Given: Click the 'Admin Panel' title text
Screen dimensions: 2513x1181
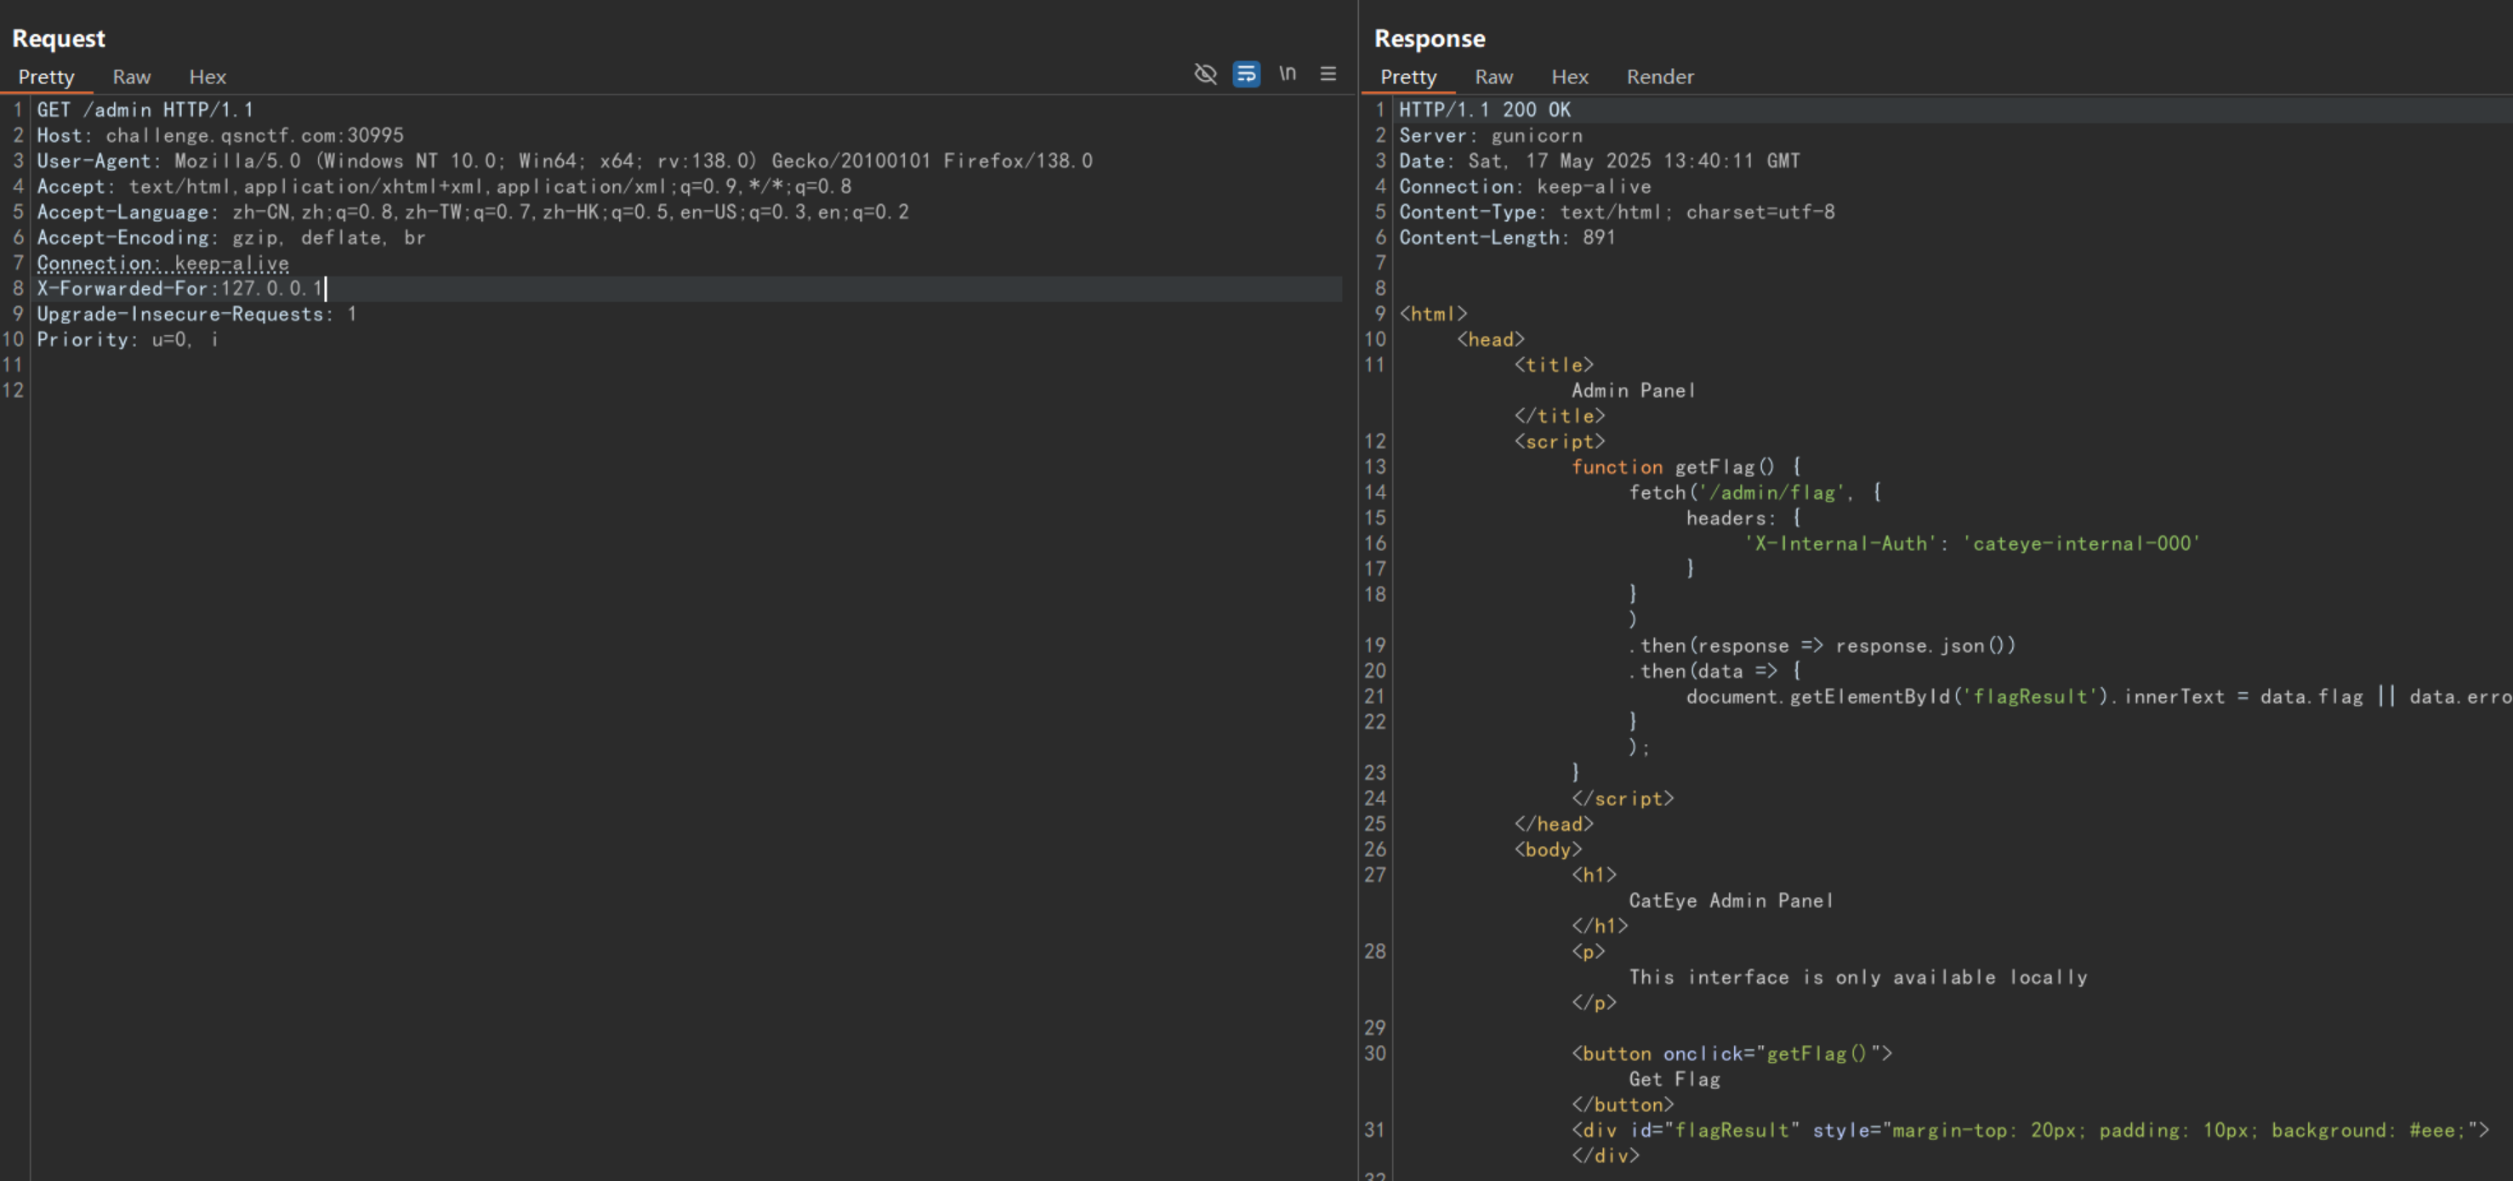Looking at the screenshot, I should coord(1633,390).
